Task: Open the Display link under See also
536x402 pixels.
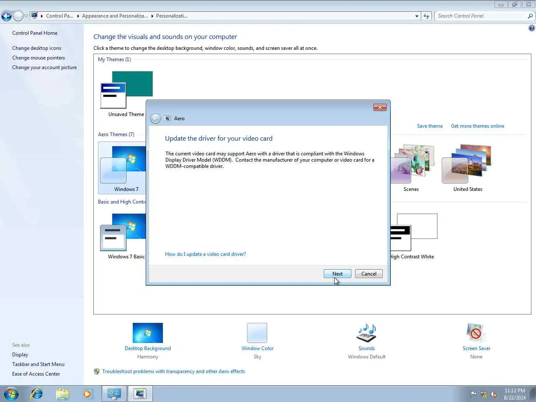Action: coord(20,355)
